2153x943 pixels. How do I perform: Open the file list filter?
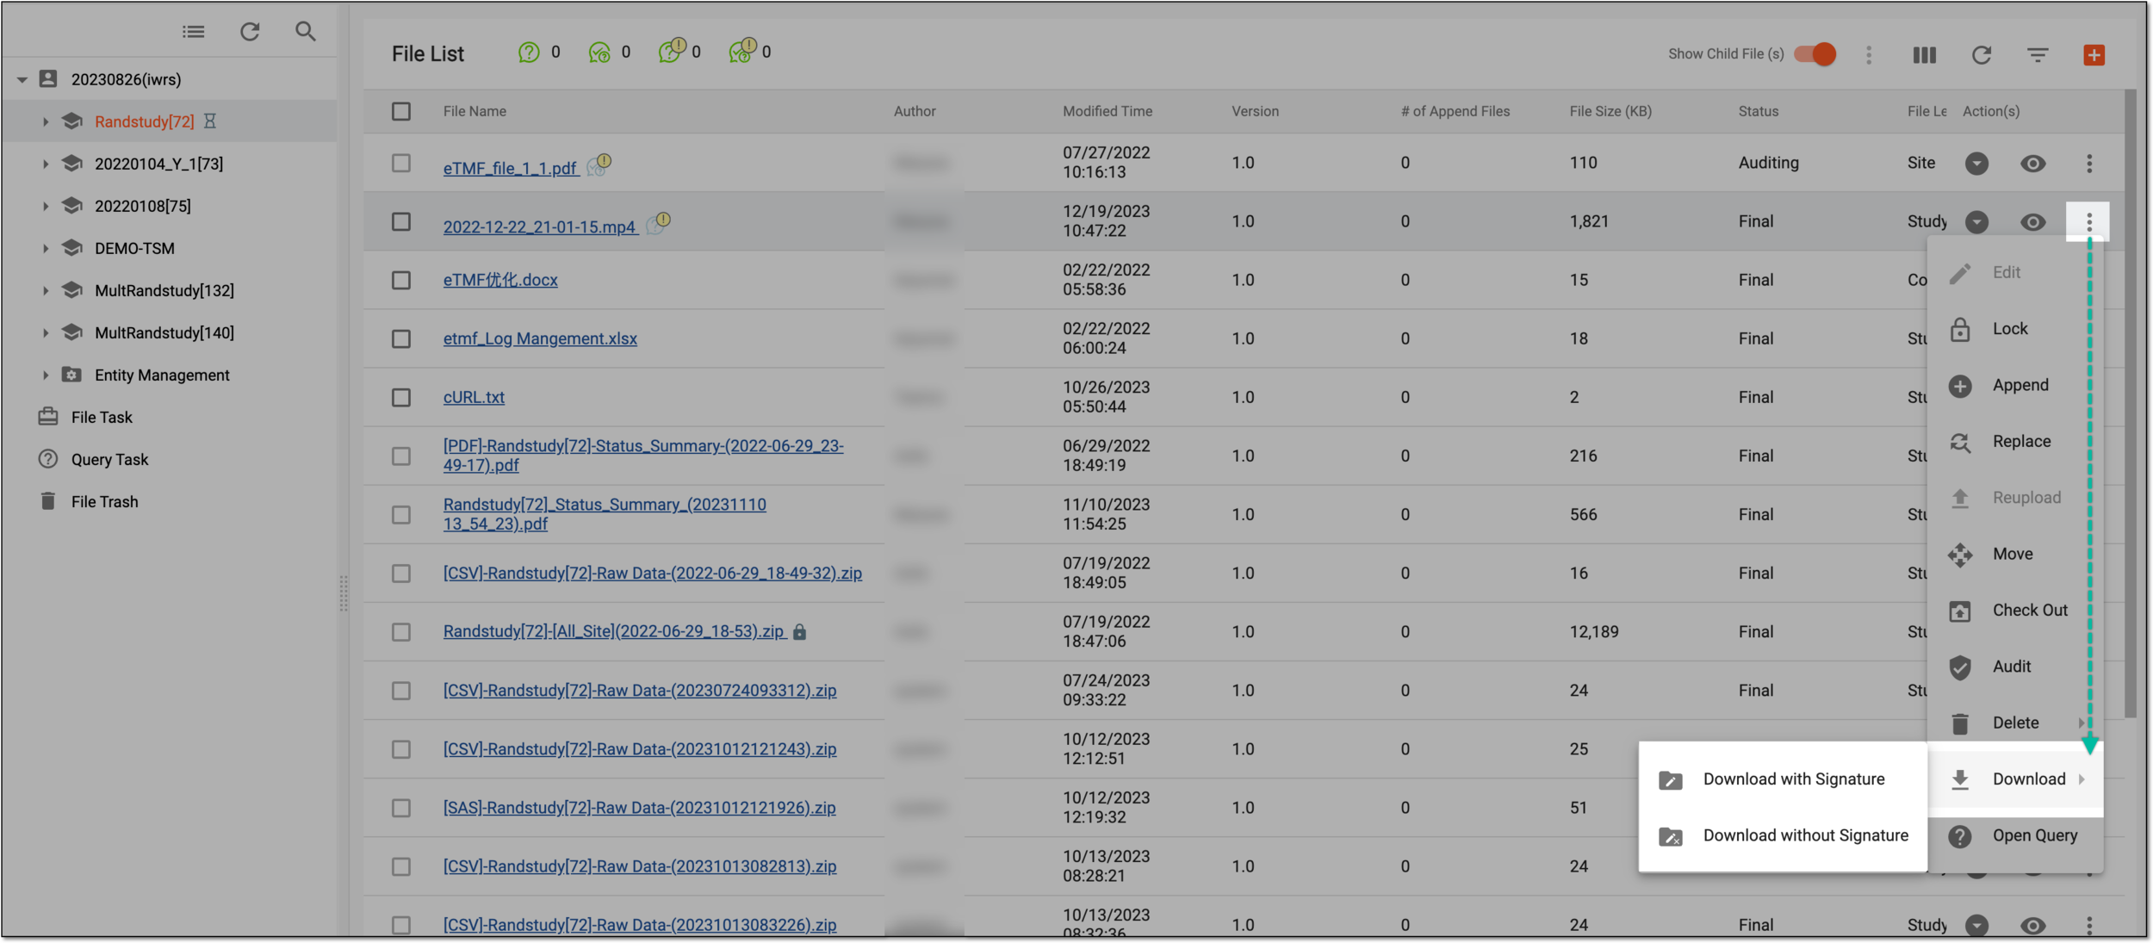[x=2038, y=55]
